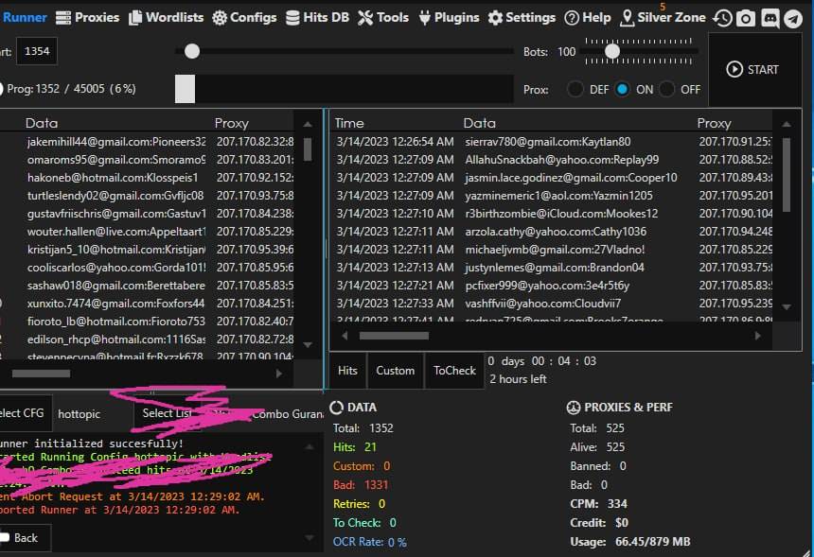Screen dimensions: 814x557
Task: Click the Select CFG button
Action: [x=24, y=413]
